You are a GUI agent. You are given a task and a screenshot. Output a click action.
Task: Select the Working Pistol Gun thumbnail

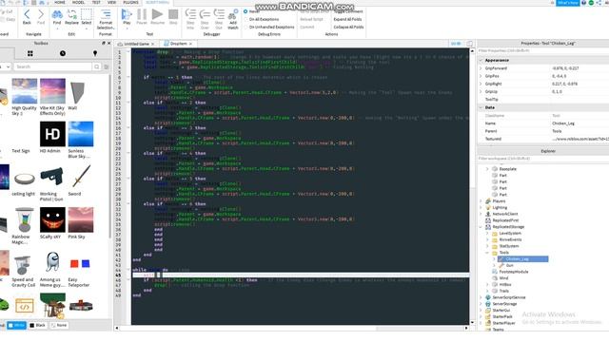52,178
